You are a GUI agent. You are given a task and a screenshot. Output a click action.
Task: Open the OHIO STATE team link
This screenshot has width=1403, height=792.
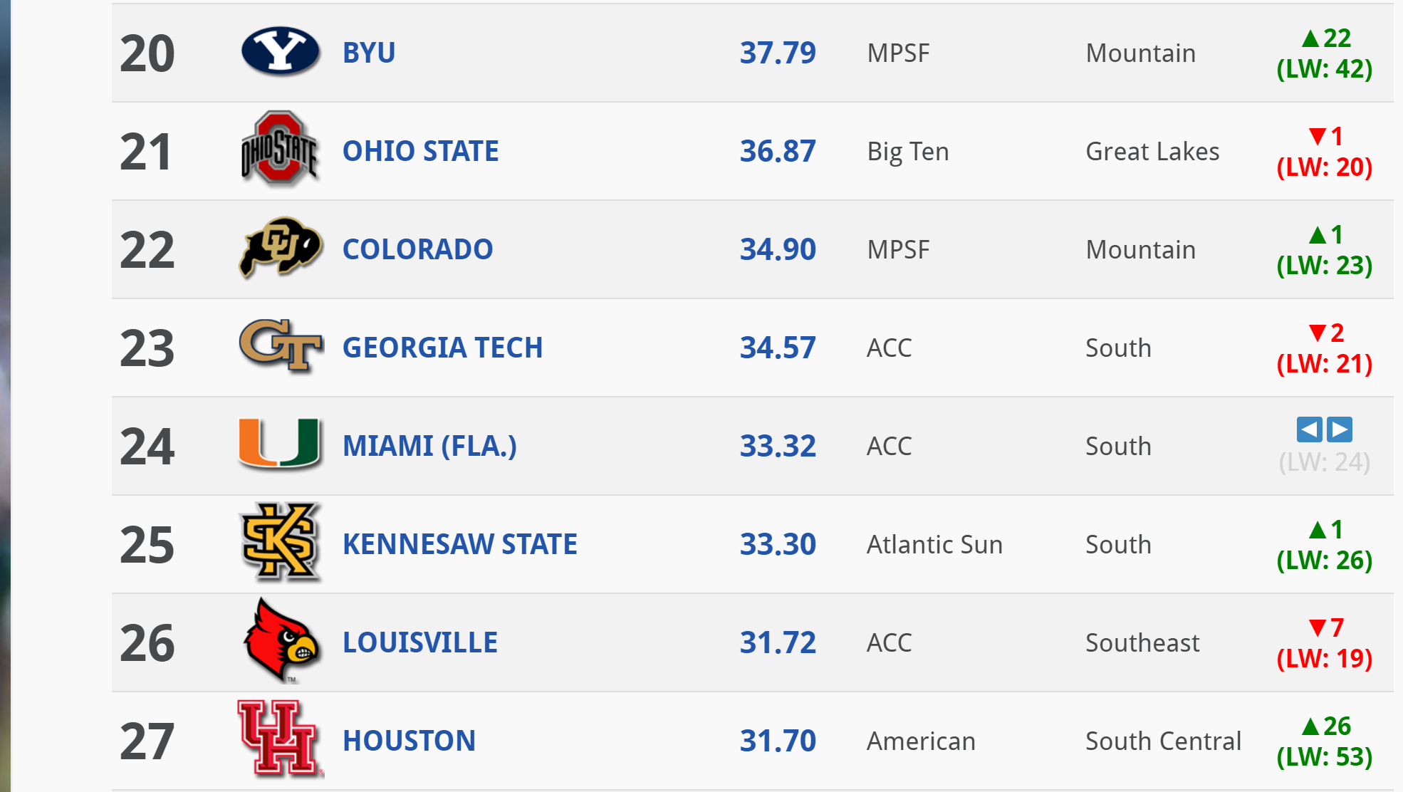[420, 150]
